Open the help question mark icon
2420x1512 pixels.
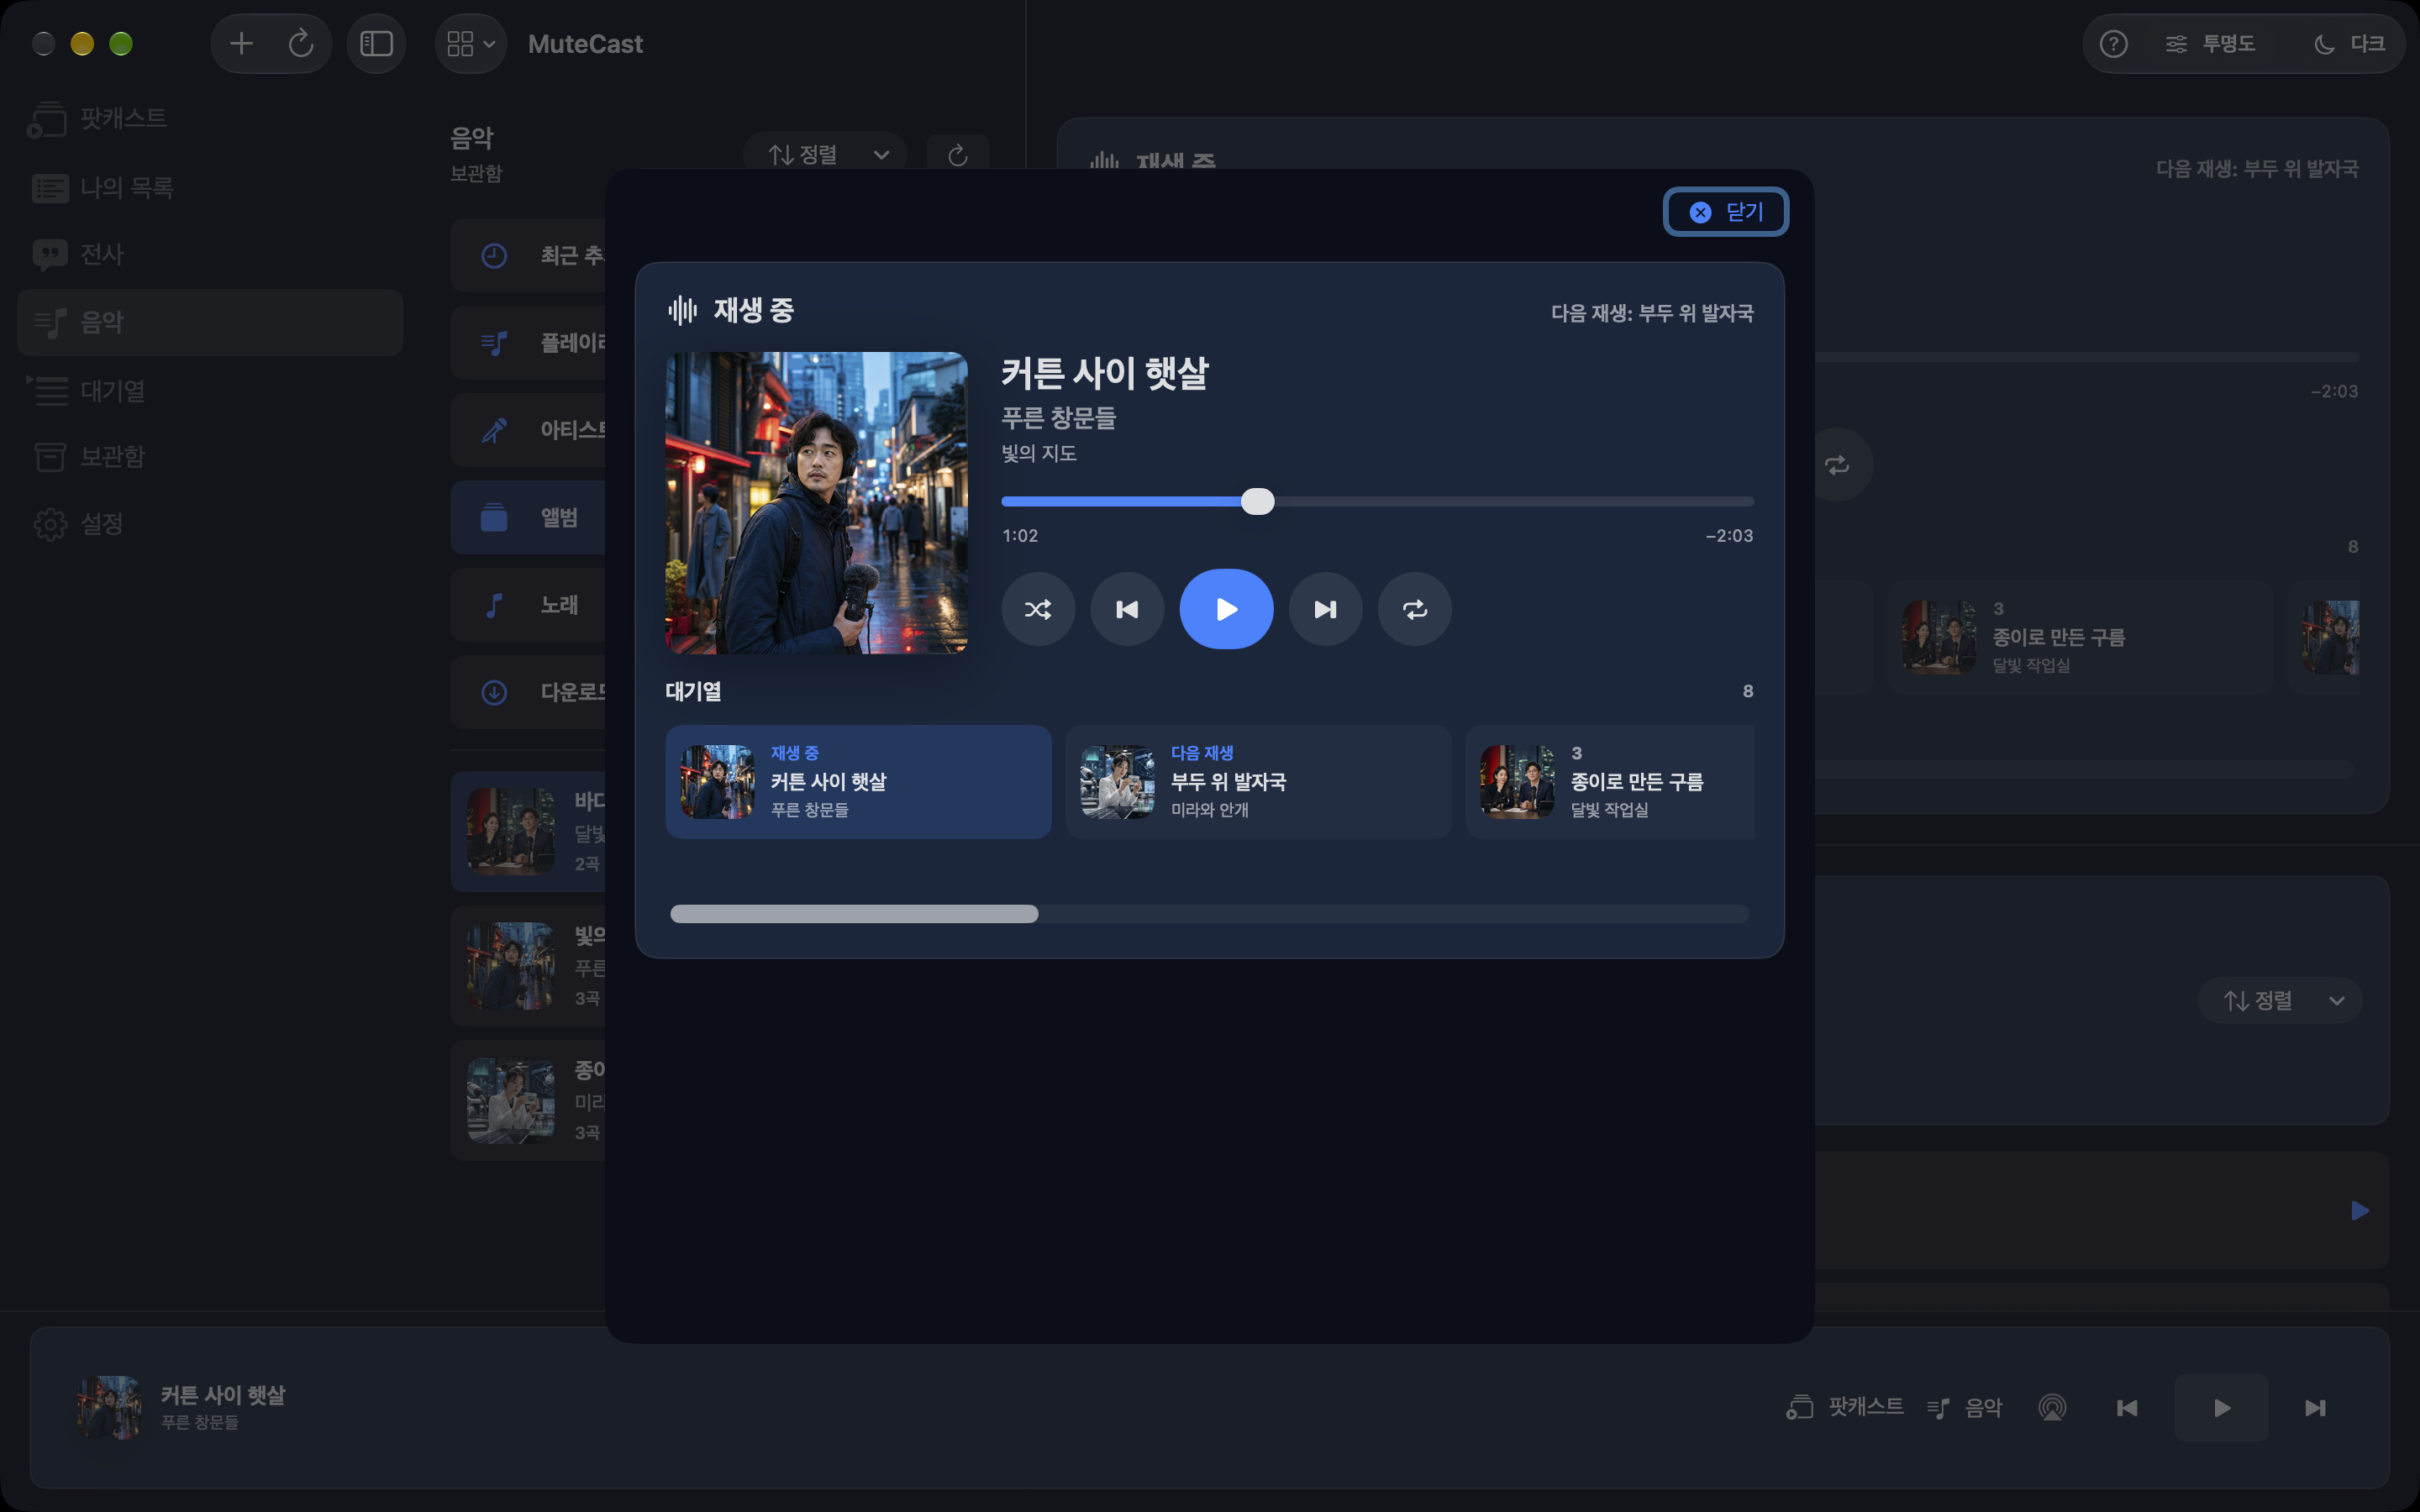[x=2113, y=43]
